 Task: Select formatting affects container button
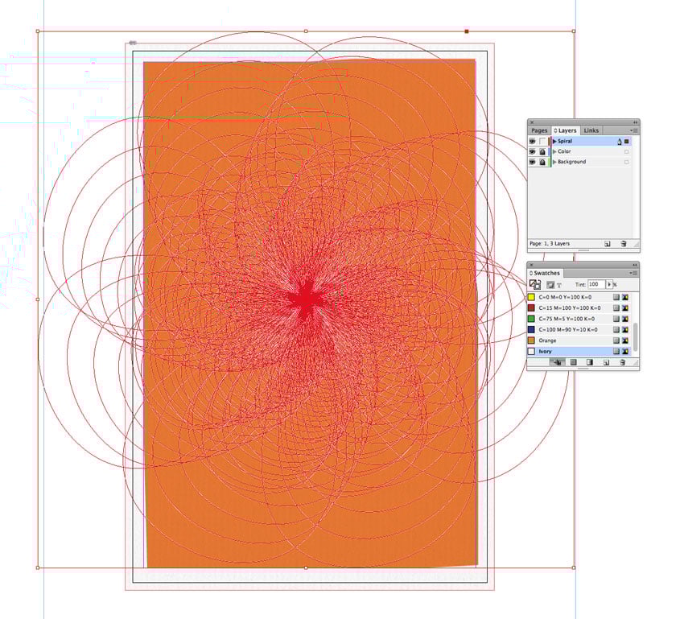point(550,285)
